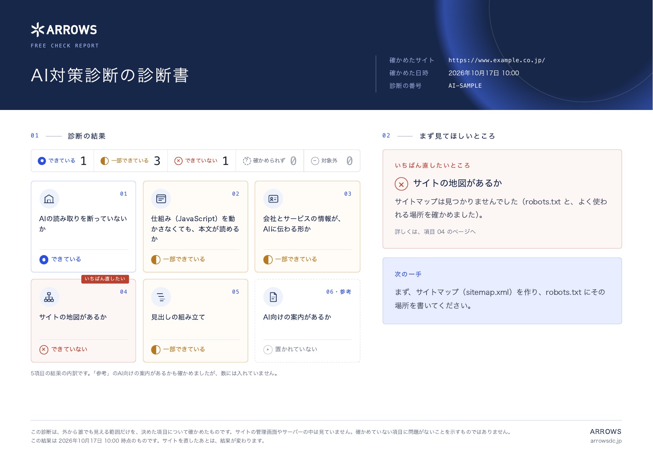Open card AIの読み取りを断っていないか
This screenshot has width=653, height=461.
tap(83, 227)
